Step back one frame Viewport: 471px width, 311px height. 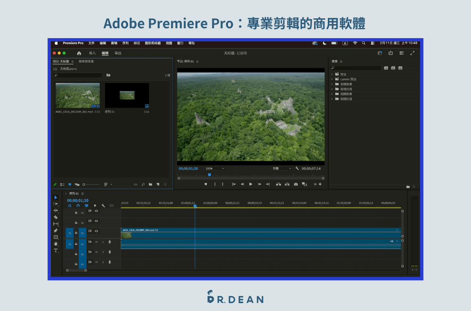click(242, 184)
